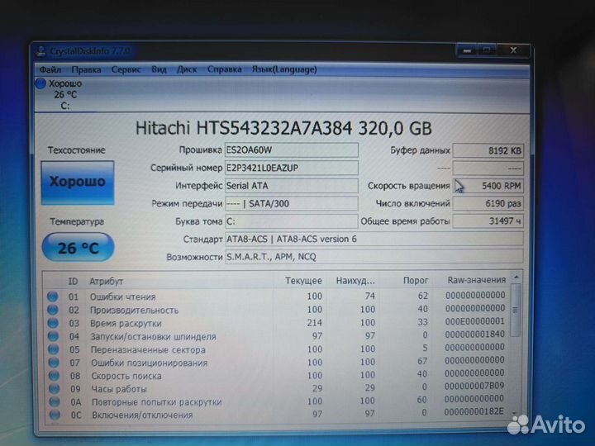Click the Атрибут column header
Viewport: 595px width, 446px height.
coord(107,282)
